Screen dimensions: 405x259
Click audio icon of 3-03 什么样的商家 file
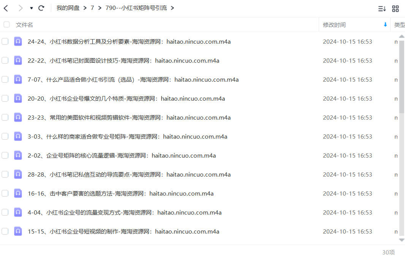tap(18, 136)
